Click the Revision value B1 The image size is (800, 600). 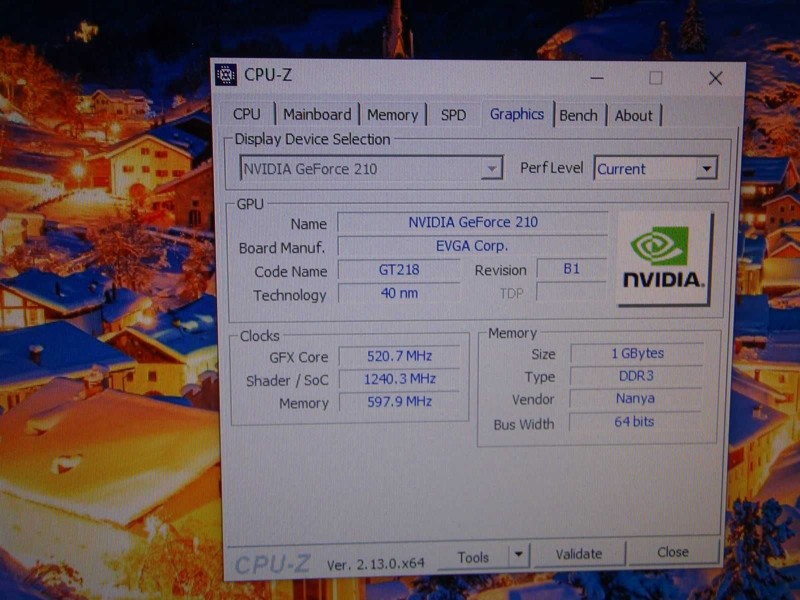click(571, 269)
